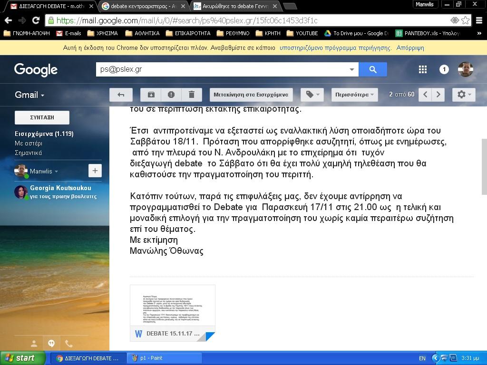Open the labels dropdown
The height and width of the screenshot is (365, 487).
tap(312, 95)
